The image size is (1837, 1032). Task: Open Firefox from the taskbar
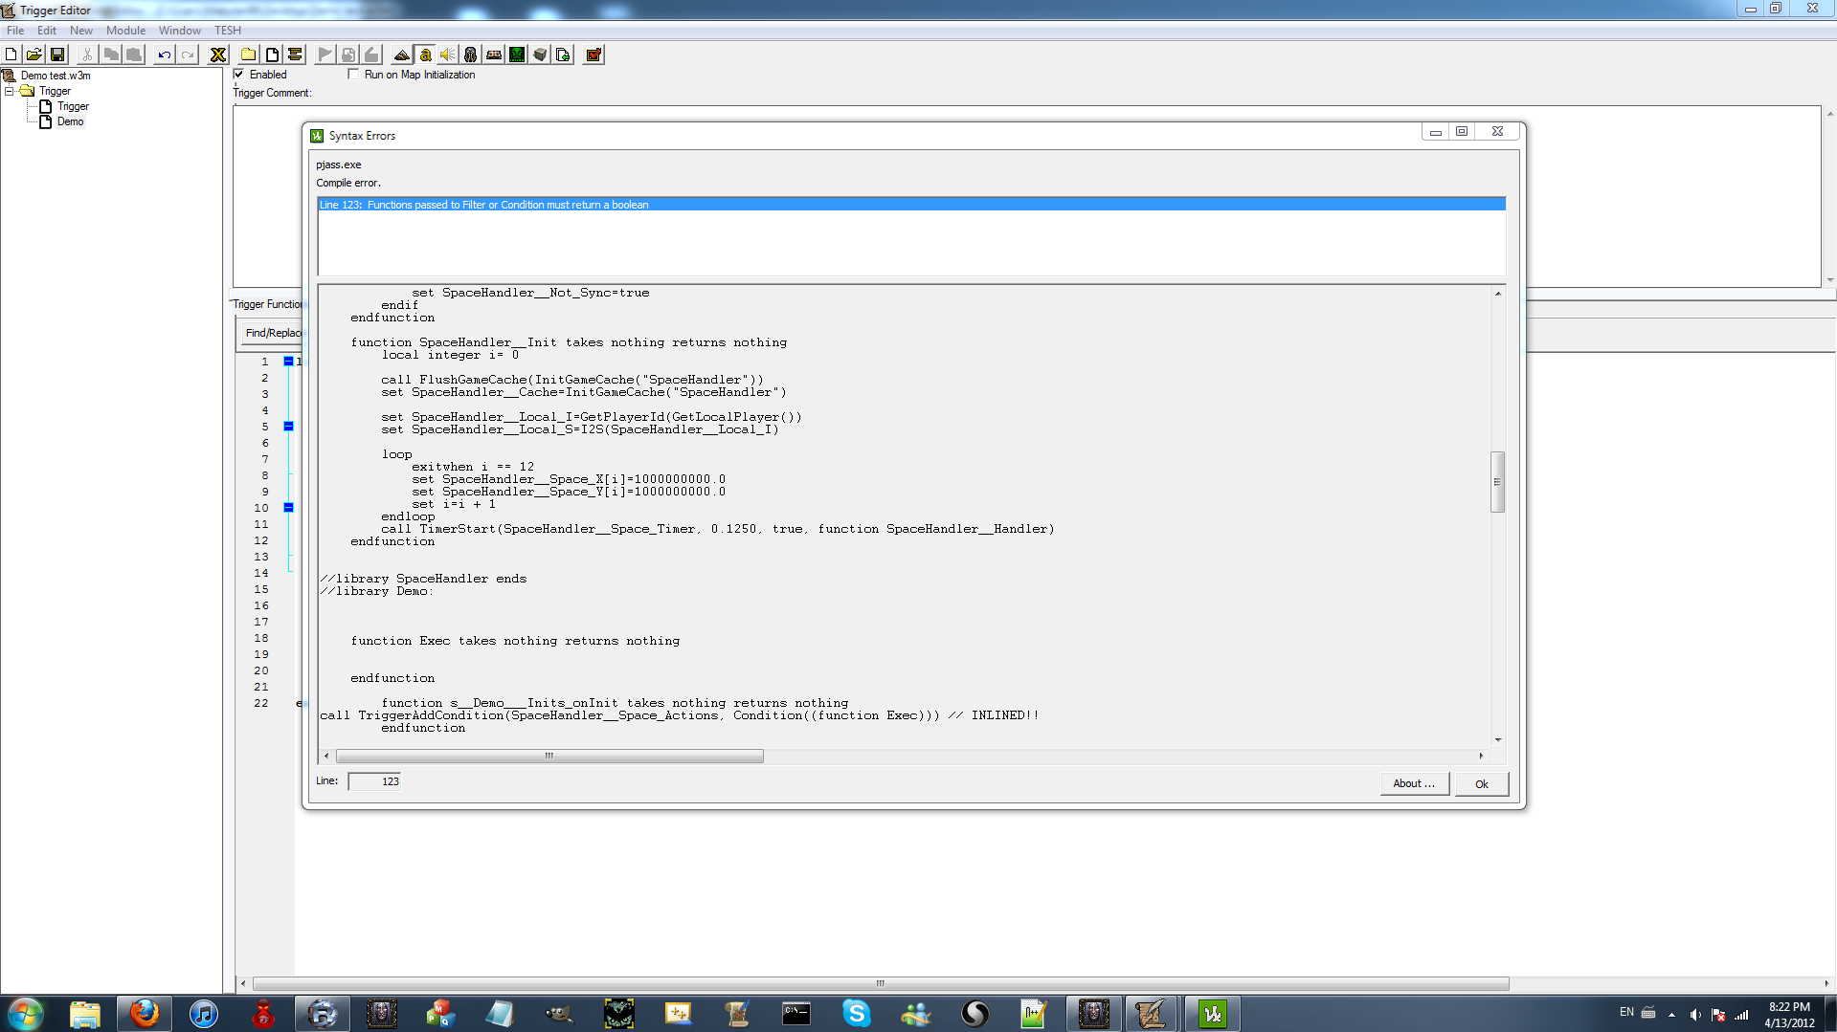coord(145,1013)
